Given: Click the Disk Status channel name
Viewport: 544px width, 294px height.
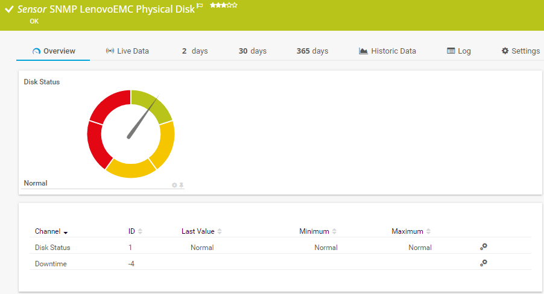Looking at the screenshot, I should pos(52,248).
